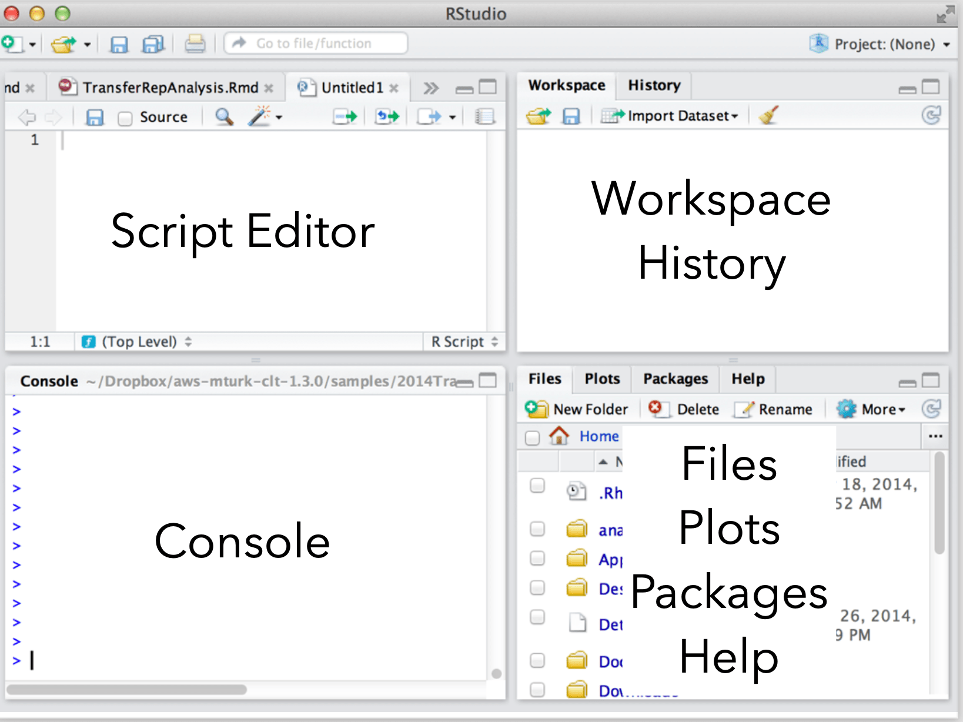The image size is (963, 722).
Task: Expand the Source button dropdown arrow
Action: coord(452,118)
